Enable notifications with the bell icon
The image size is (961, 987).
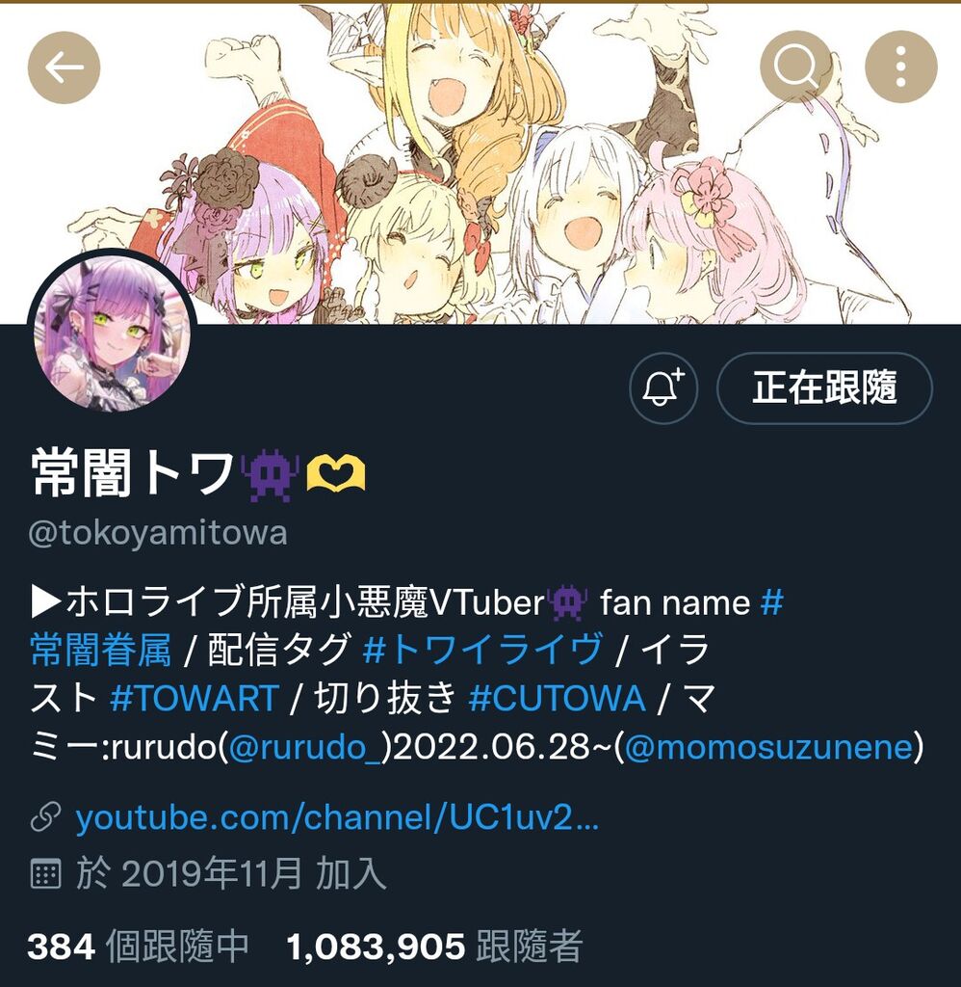pos(662,387)
